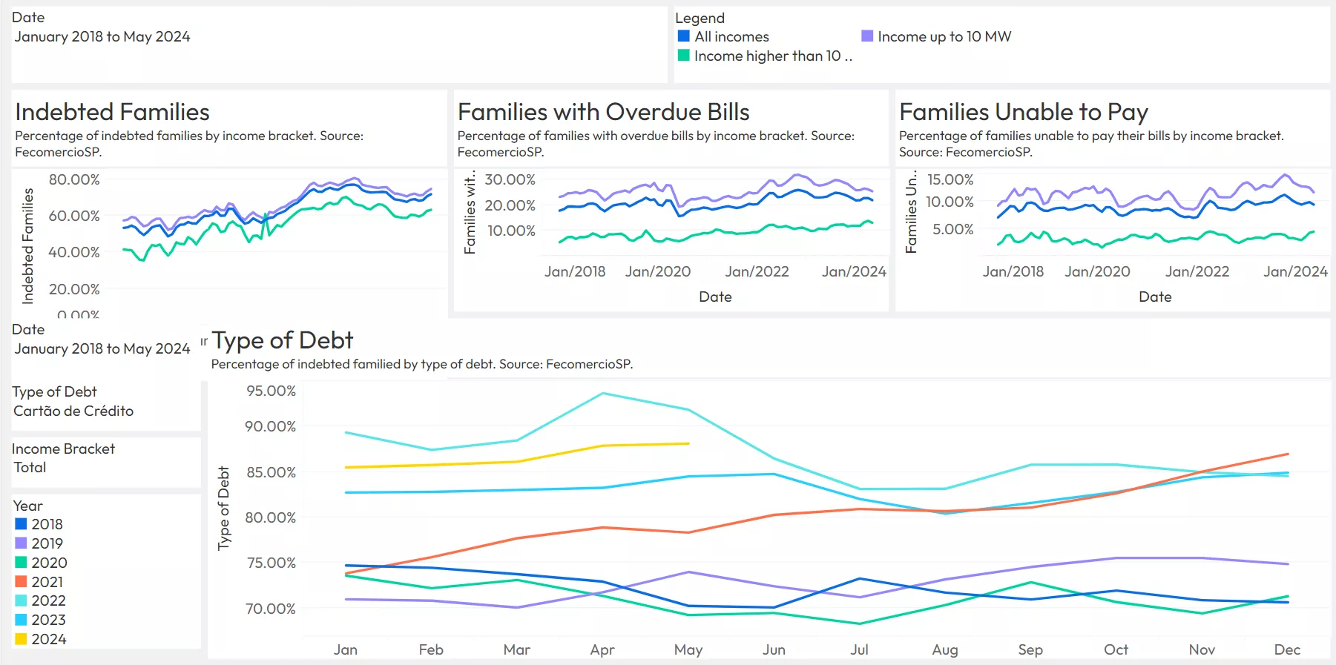This screenshot has width=1336, height=665.
Task: Click the Families with Overdue Bills title
Action: pos(603,112)
